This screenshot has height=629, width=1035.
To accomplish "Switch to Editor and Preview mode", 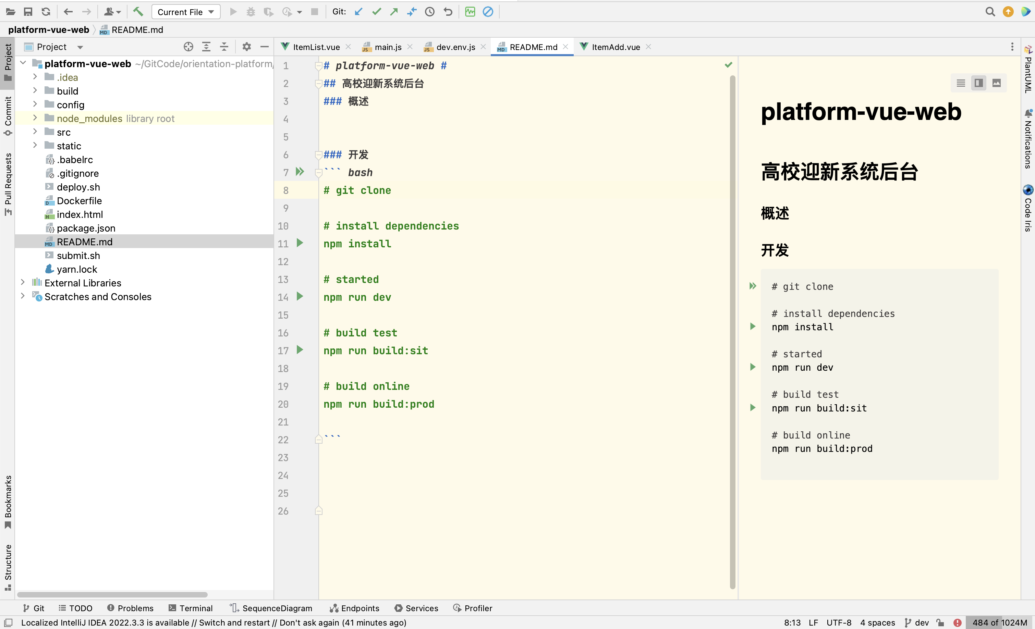I will click(x=979, y=83).
